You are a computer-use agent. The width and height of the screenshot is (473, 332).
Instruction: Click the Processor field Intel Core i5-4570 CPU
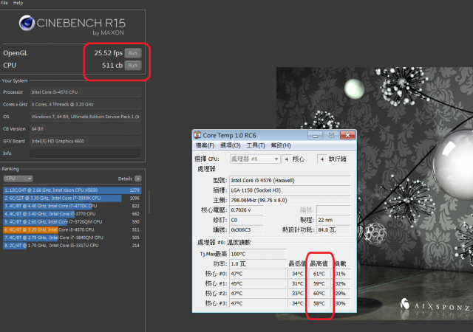pos(86,92)
